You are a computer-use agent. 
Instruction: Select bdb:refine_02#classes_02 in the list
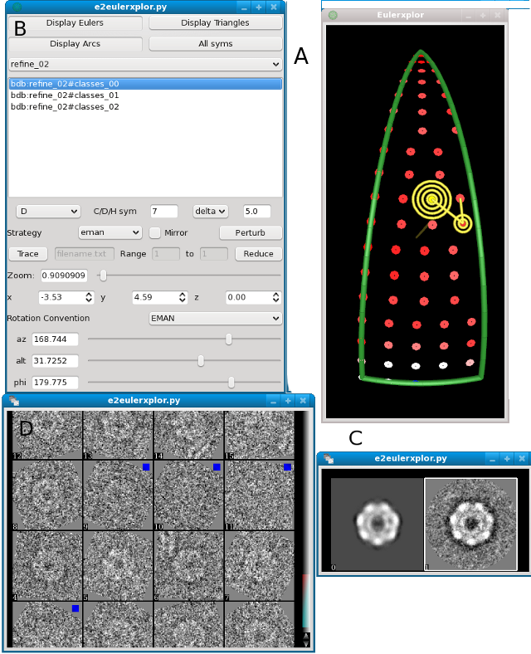(x=145, y=107)
